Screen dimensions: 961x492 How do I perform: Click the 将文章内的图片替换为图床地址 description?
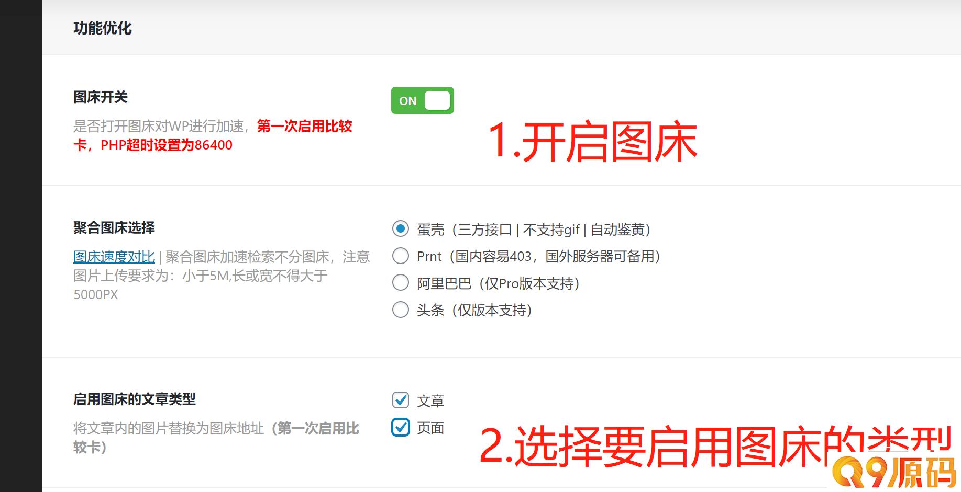click(x=169, y=428)
